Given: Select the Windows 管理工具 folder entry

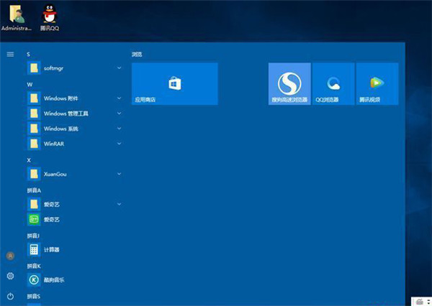Looking at the screenshot, I should pos(74,113).
